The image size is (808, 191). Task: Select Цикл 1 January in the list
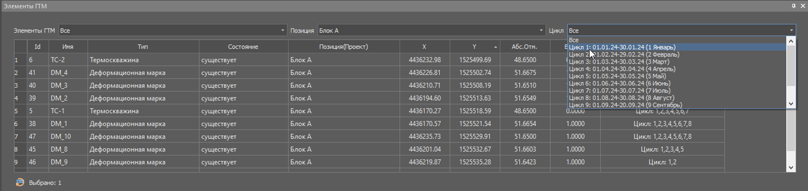click(x=622, y=47)
